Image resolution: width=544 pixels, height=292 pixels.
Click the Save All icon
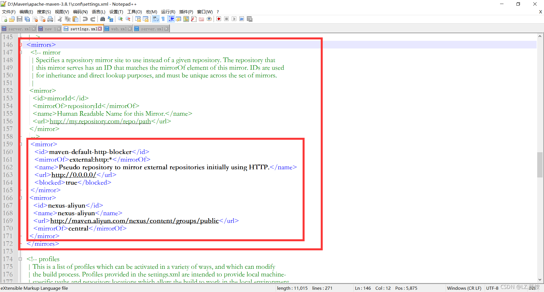pos(27,19)
